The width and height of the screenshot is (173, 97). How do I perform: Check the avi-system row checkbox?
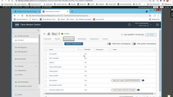[46, 54]
